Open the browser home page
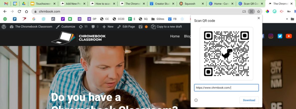The width and height of the screenshot is (296, 109). pyautogui.click(x=27, y=12)
